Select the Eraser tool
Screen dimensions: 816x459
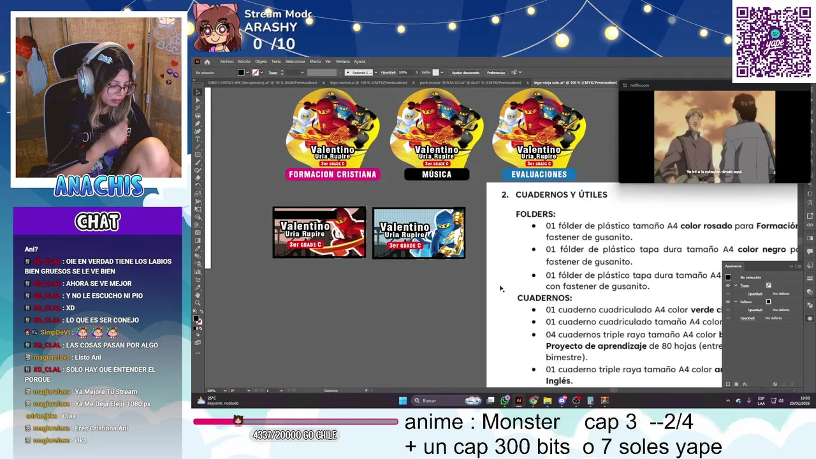coord(198,177)
